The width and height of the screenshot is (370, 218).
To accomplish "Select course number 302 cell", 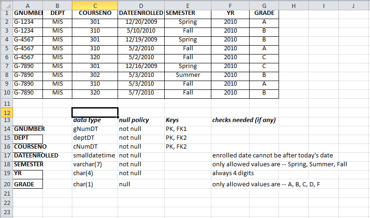I will [95, 75].
